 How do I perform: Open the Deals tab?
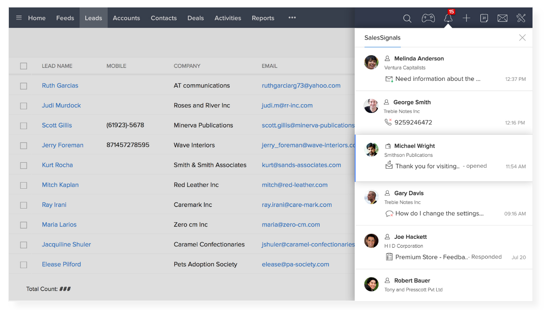(195, 18)
